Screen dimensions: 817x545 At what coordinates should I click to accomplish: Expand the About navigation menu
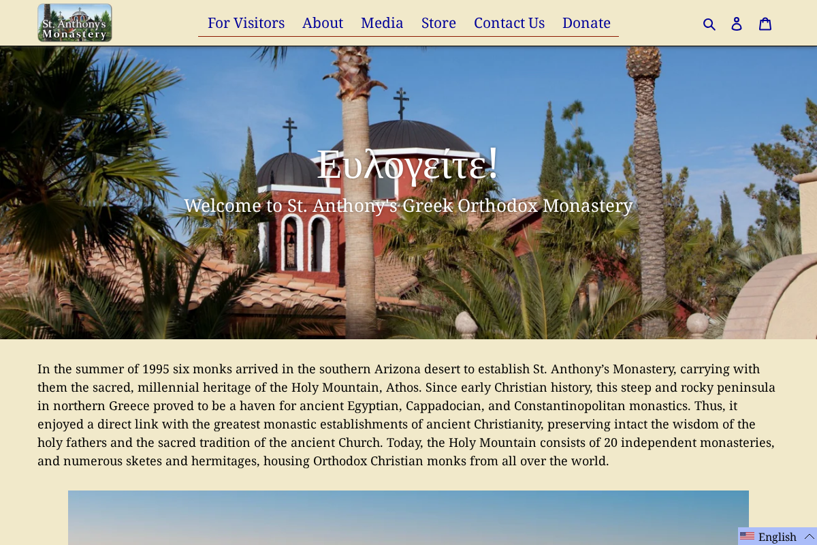click(x=323, y=22)
